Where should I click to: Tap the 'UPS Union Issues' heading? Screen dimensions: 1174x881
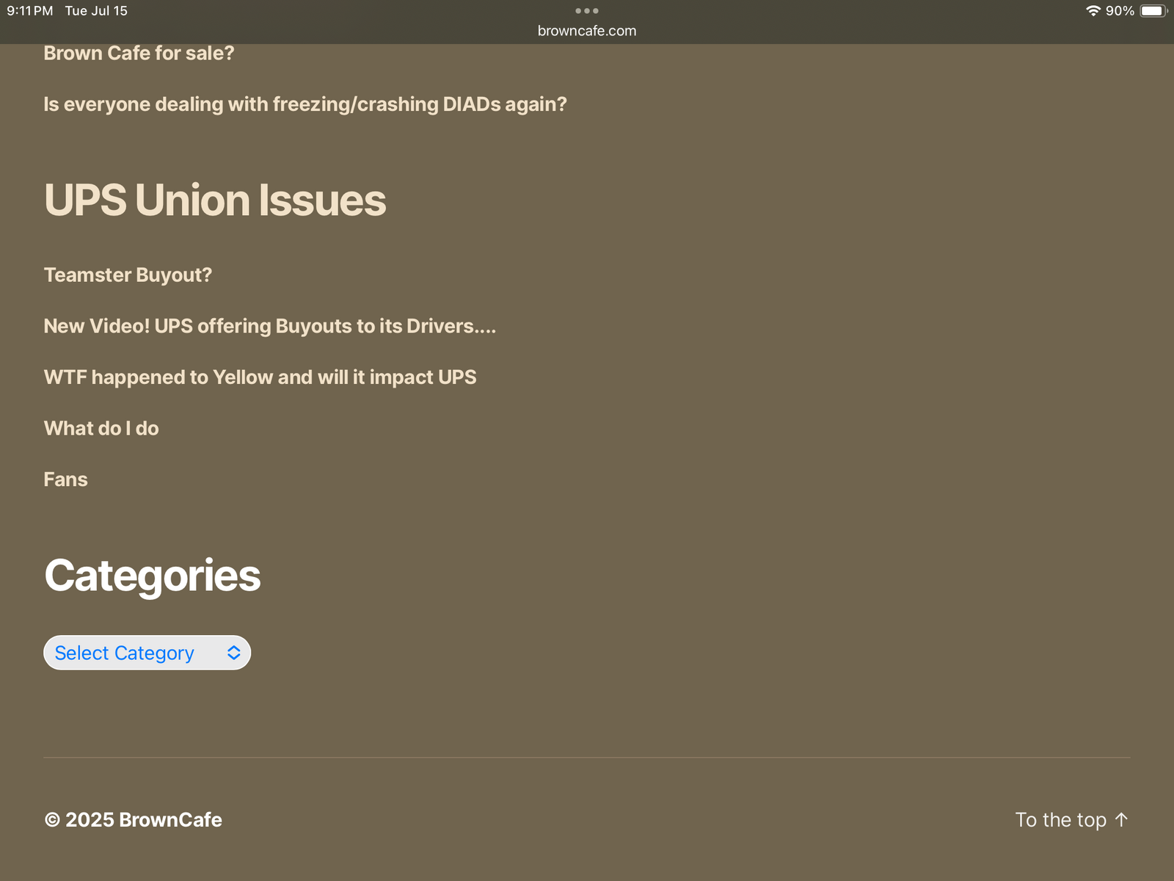pyautogui.click(x=215, y=200)
